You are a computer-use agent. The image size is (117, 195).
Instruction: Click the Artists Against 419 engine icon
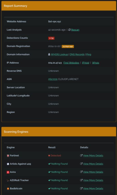(8, 164)
